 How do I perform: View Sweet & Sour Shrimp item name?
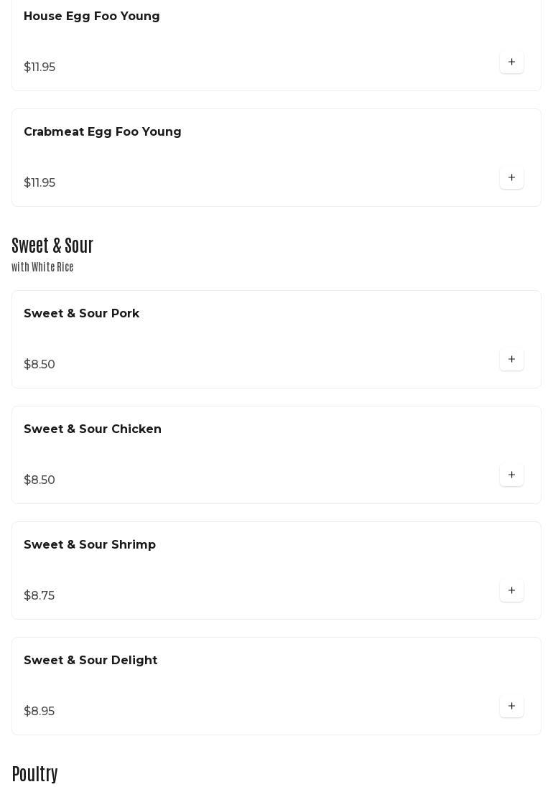coord(90,545)
